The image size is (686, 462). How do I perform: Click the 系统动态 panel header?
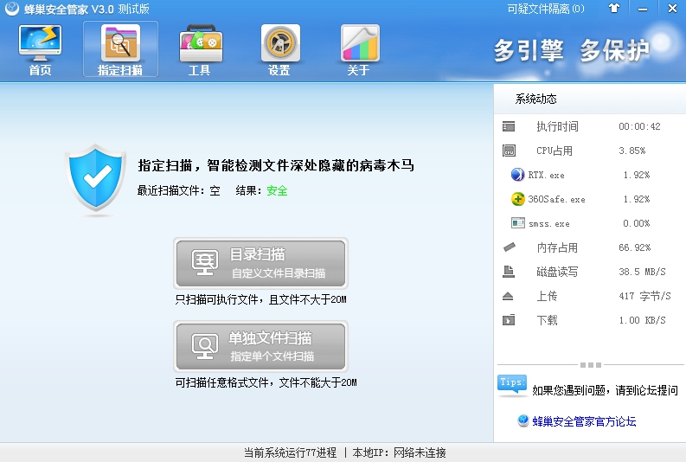tap(590, 99)
